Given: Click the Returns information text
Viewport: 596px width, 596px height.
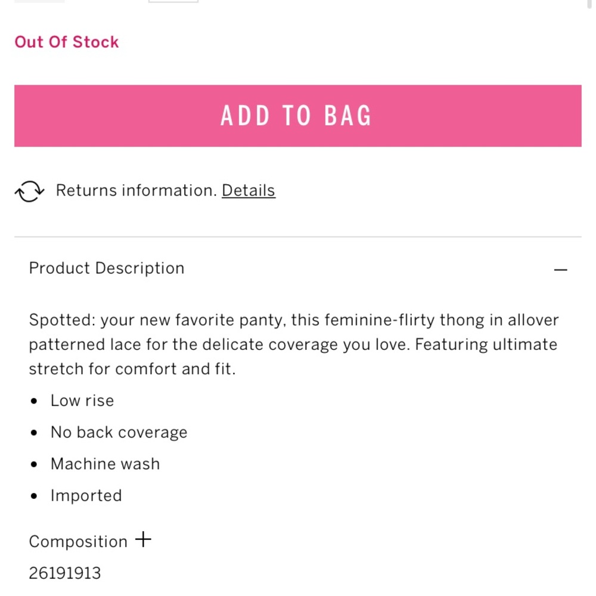Looking at the screenshot, I should pos(136,191).
